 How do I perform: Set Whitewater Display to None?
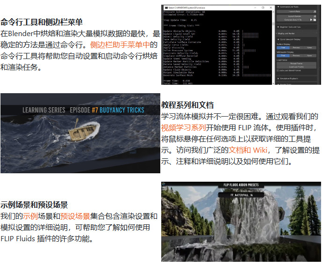(x=309, y=55)
